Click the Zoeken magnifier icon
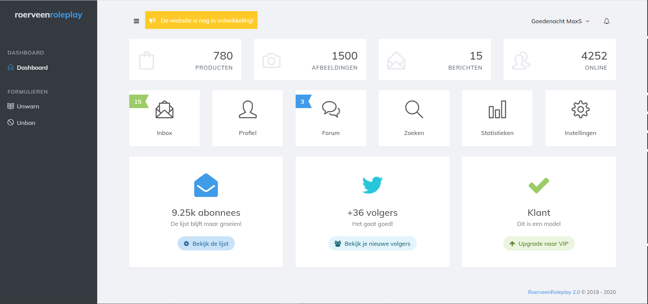648x304 pixels. point(414,110)
